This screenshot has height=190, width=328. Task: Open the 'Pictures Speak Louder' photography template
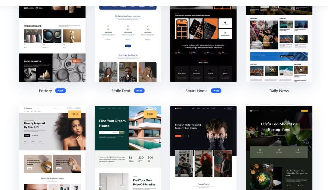[x=203, y=148]
